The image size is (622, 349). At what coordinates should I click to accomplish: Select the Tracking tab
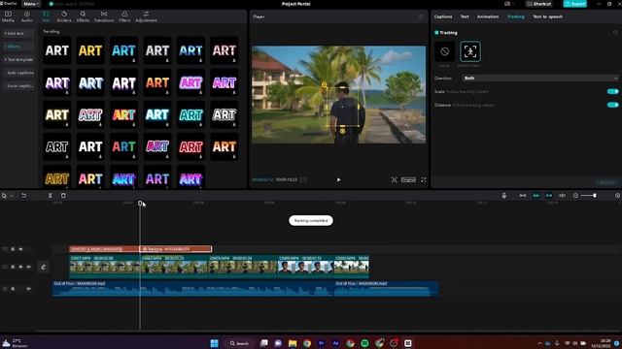click(516, 16)
